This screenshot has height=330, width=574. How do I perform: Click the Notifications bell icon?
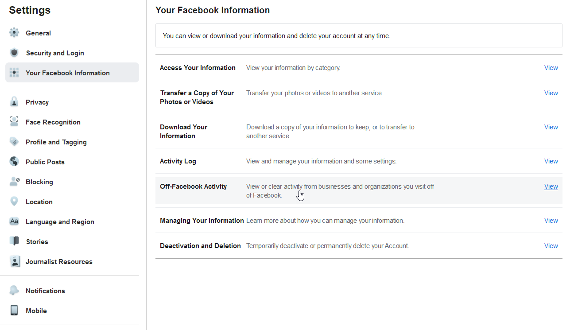14,291
